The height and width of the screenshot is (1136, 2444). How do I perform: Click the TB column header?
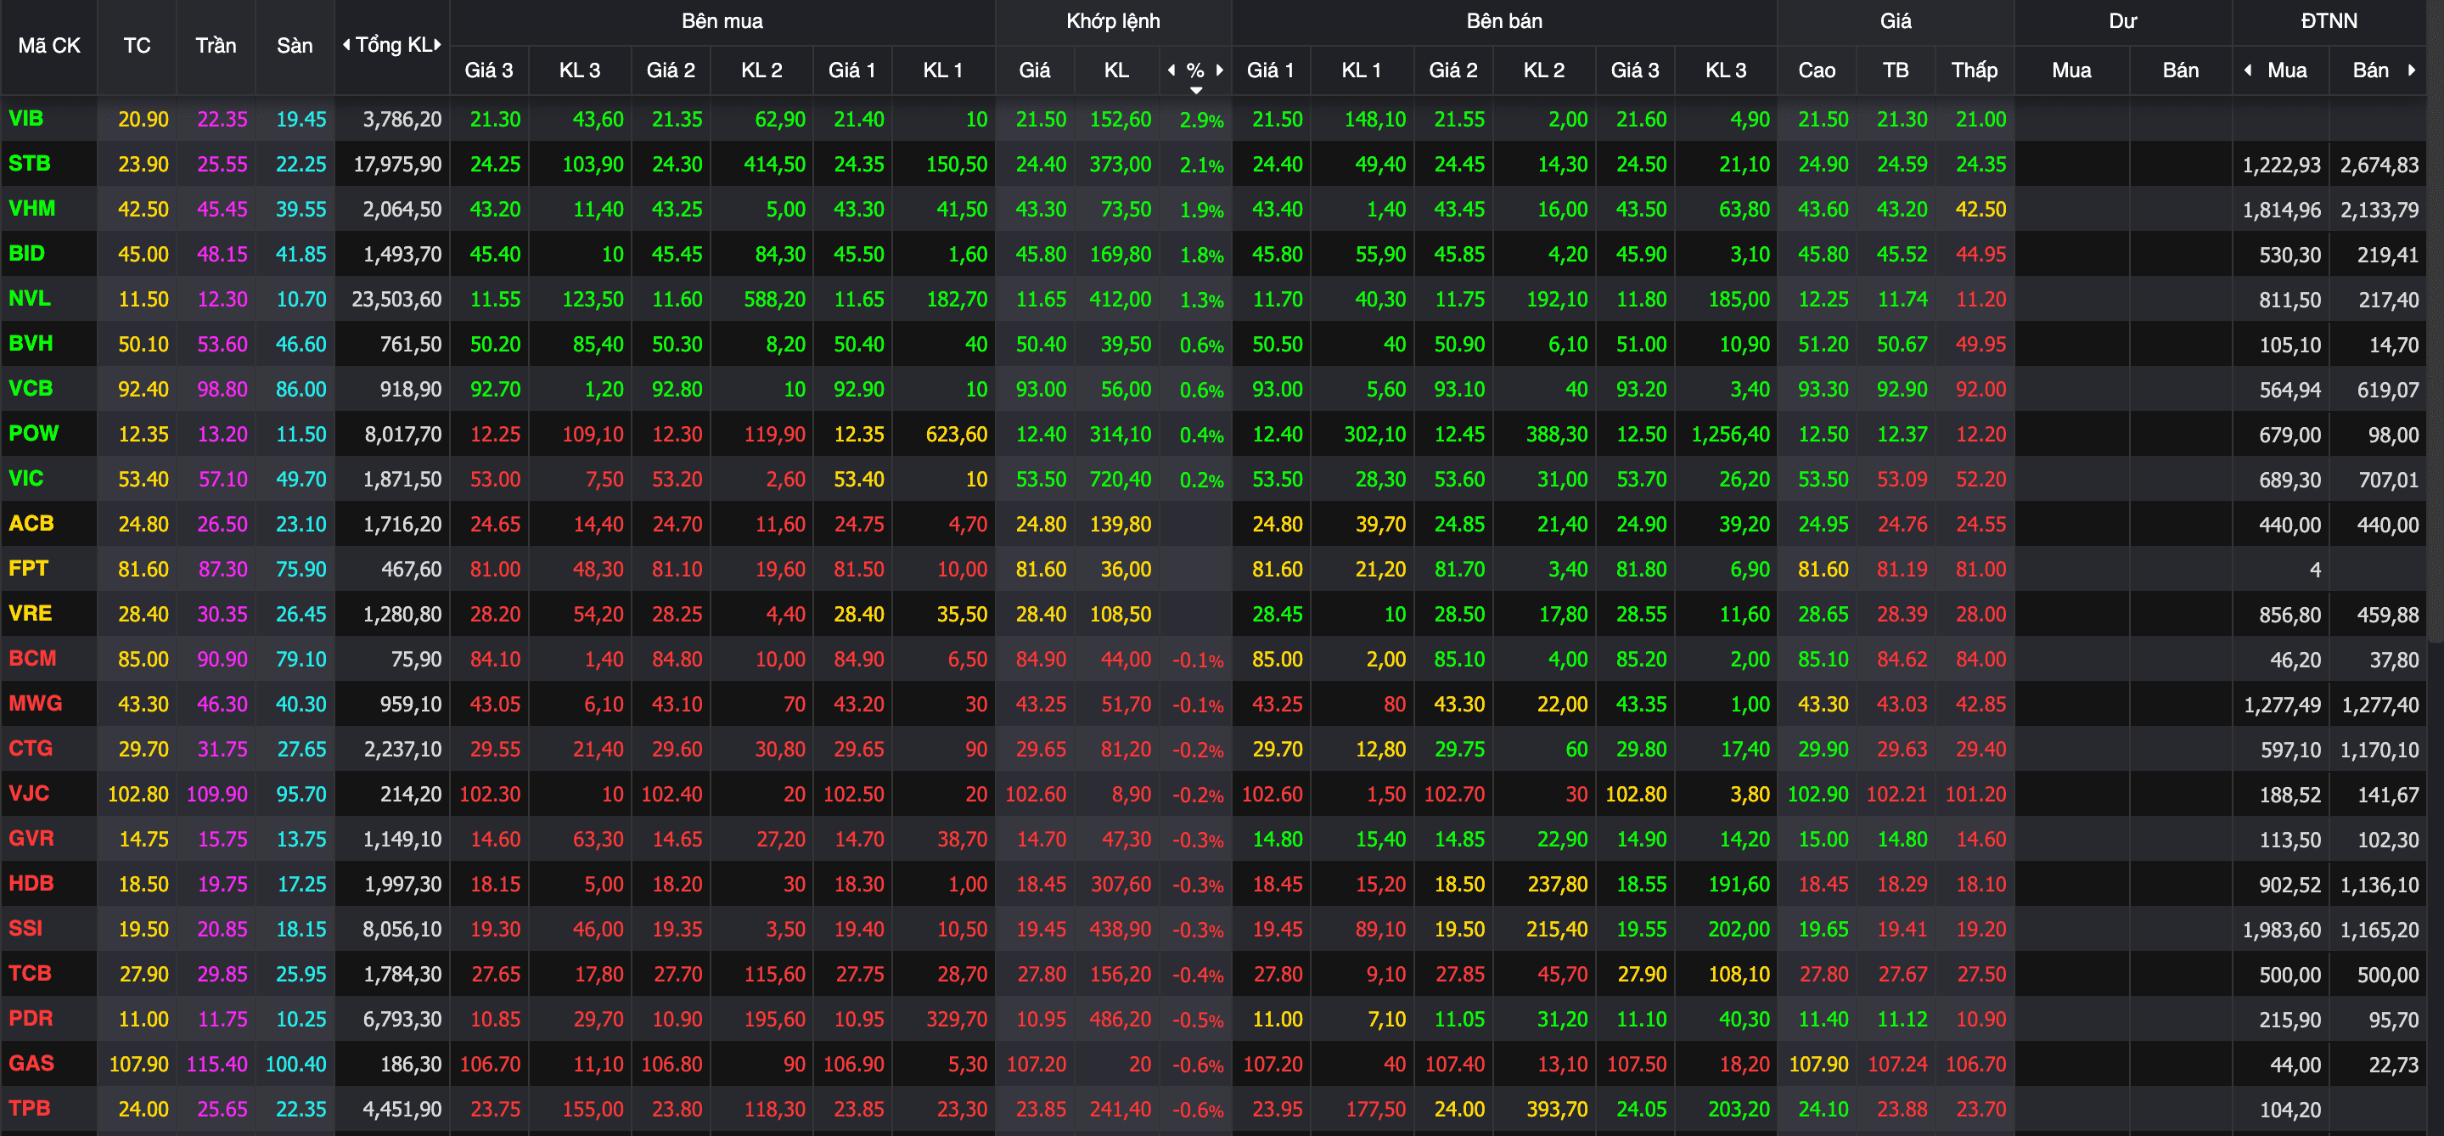(x=1895, y=70)
